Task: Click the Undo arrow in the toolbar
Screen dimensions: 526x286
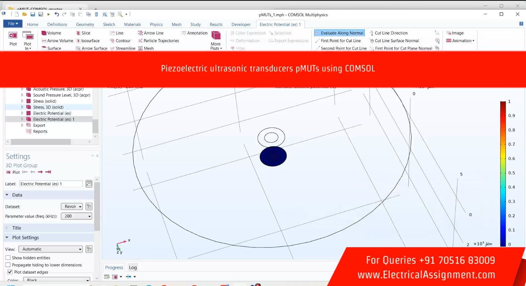Action: click(x=57, y=14)
